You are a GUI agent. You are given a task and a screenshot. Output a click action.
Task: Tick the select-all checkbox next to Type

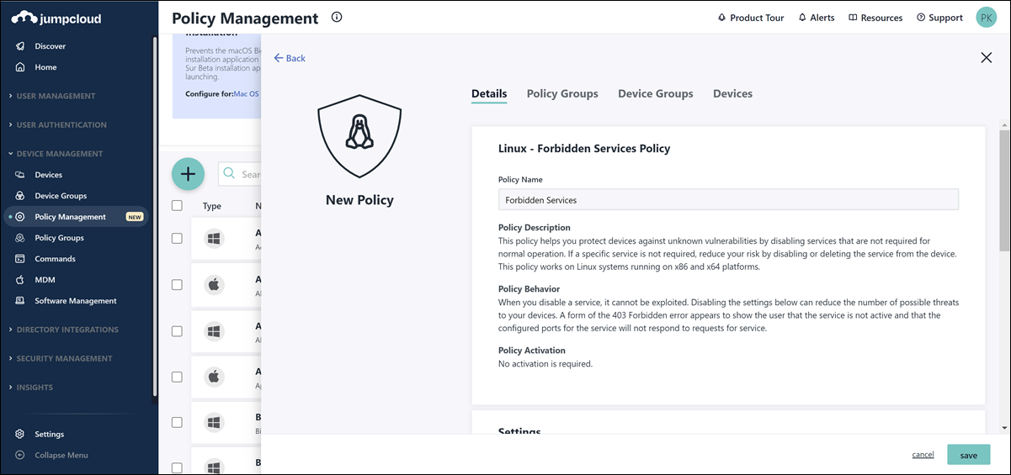[177, 206]
